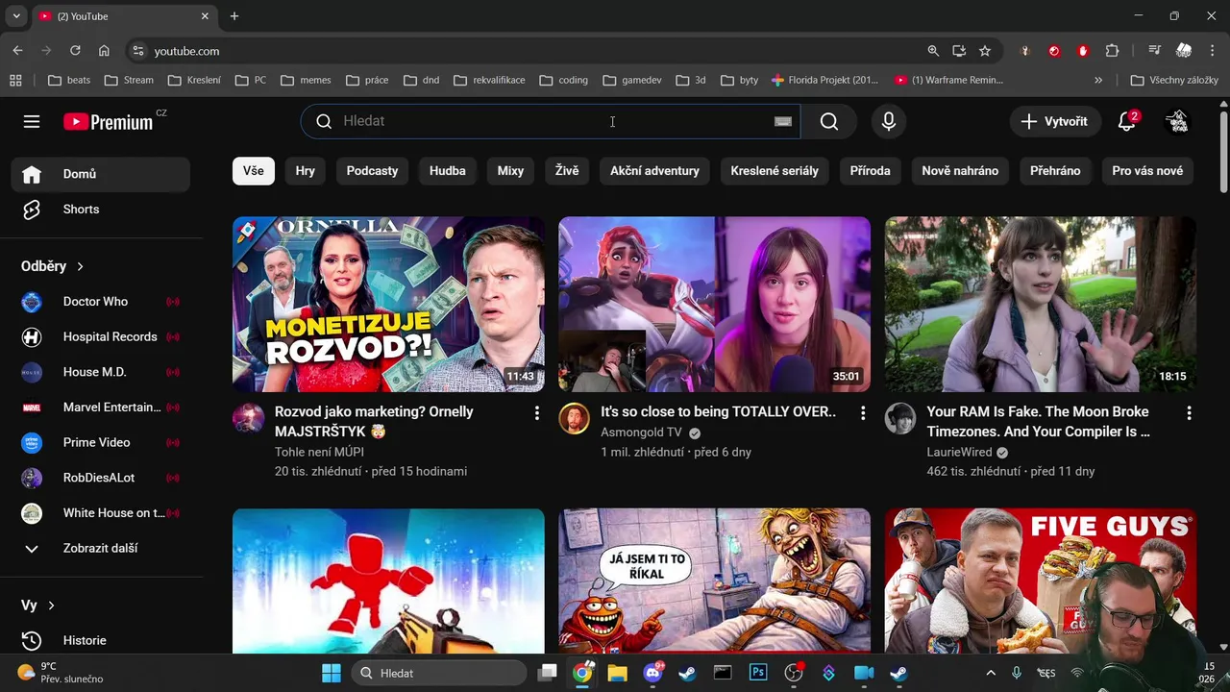This screenshot has height=692, width=1230.
Task: Select the Přehráno filter chip
Action: 1055,171
